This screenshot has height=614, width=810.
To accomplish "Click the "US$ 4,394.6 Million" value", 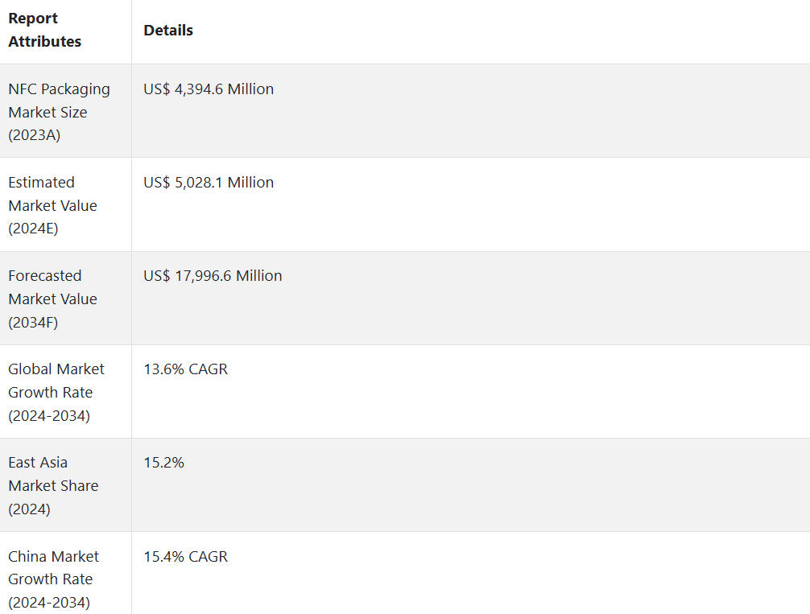I will click(209, 89).
